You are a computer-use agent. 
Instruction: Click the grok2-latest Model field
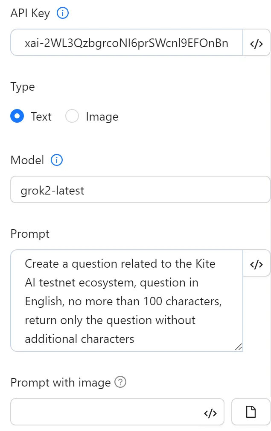point(140,190)
